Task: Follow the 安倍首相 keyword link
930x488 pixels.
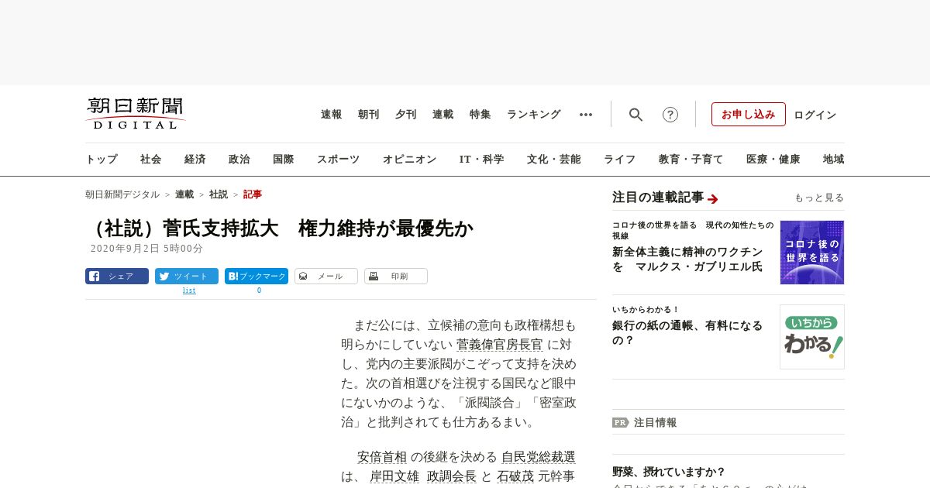Action: click(x=382, y=457)
